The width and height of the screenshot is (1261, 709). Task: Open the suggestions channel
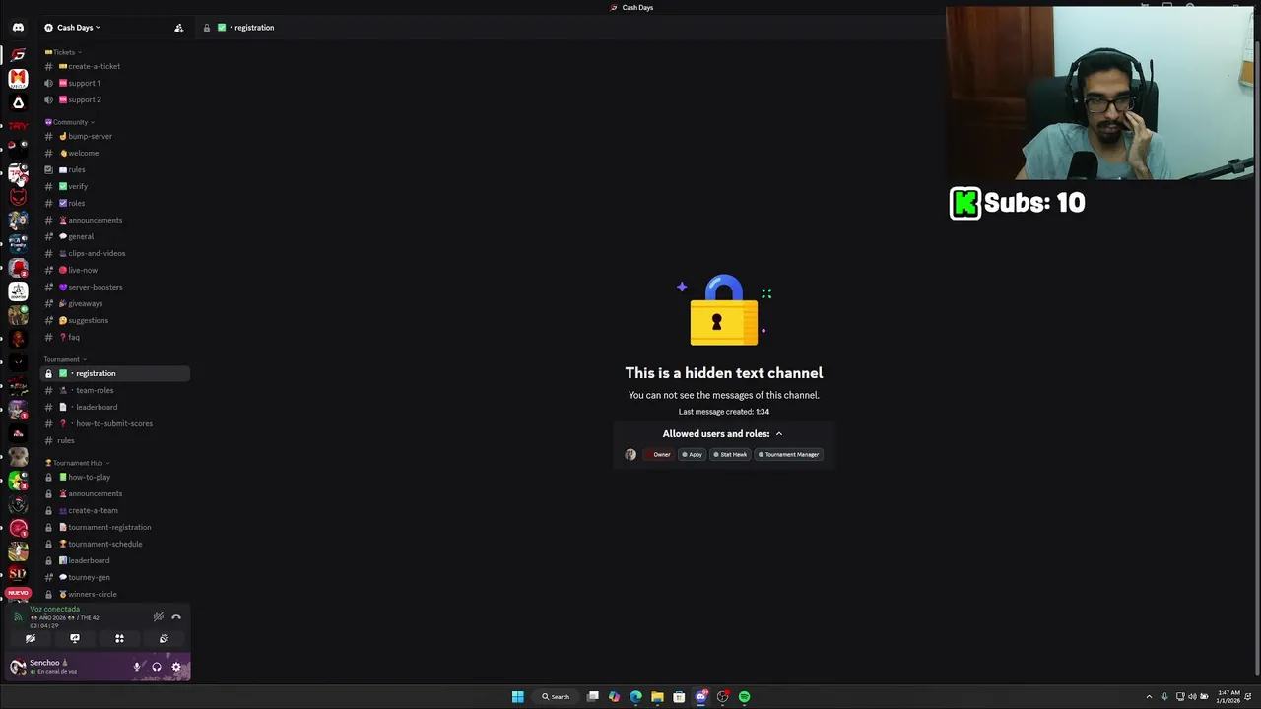[x=115, y=320]
